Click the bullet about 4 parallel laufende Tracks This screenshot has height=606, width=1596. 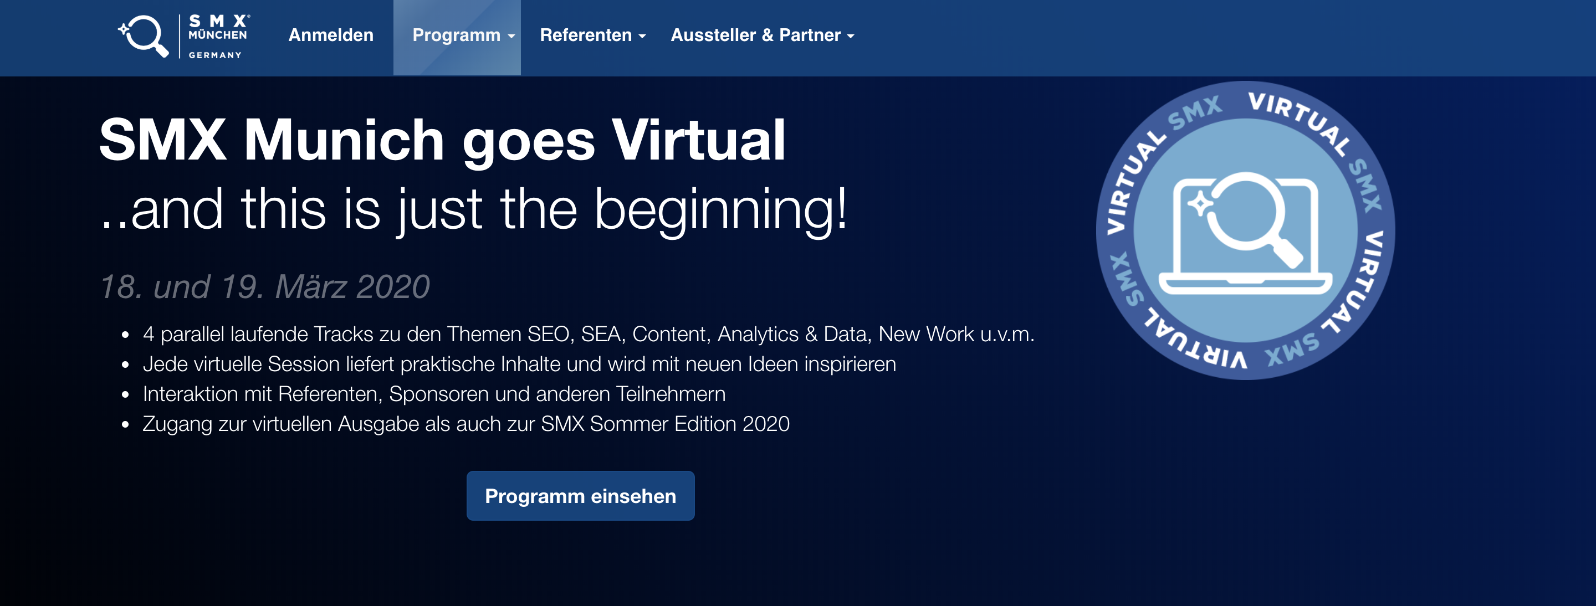(589, 334)
